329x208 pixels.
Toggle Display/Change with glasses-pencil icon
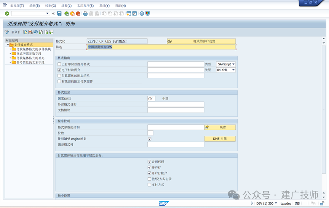(7, 32)
